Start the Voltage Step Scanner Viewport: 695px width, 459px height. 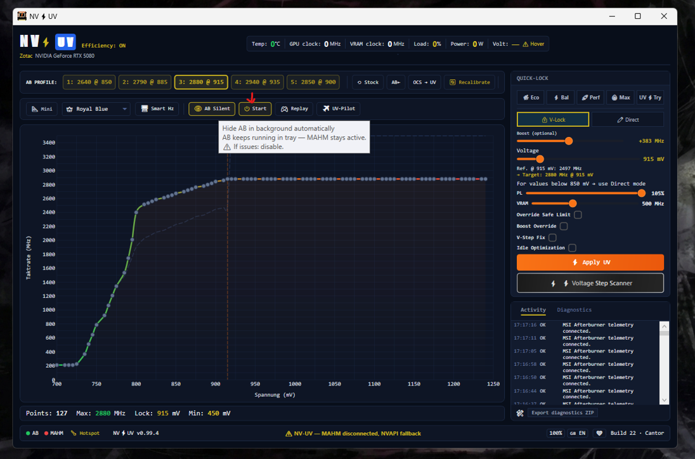590,283
